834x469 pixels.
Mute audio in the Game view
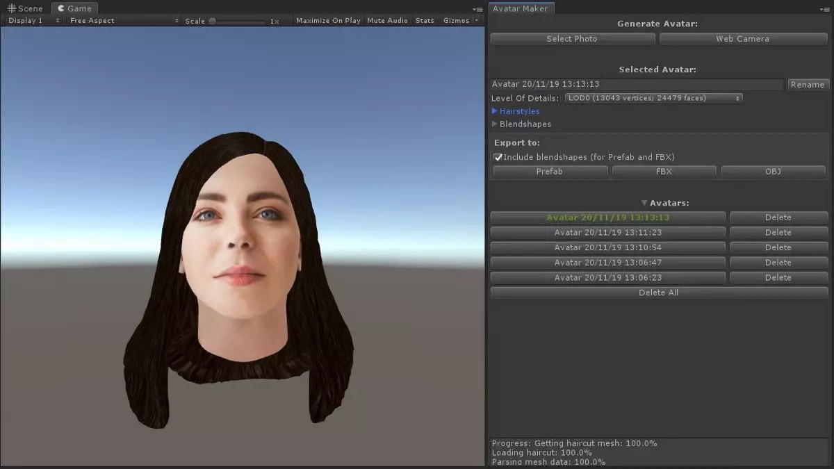pyautogui.click(x=387, y=20)
